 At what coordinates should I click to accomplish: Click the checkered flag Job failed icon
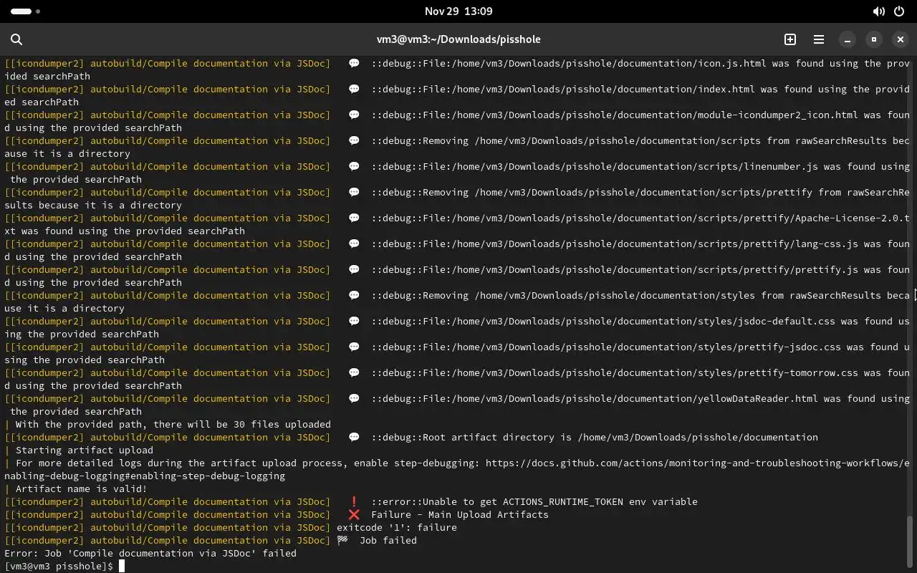[x=342, y=540]
